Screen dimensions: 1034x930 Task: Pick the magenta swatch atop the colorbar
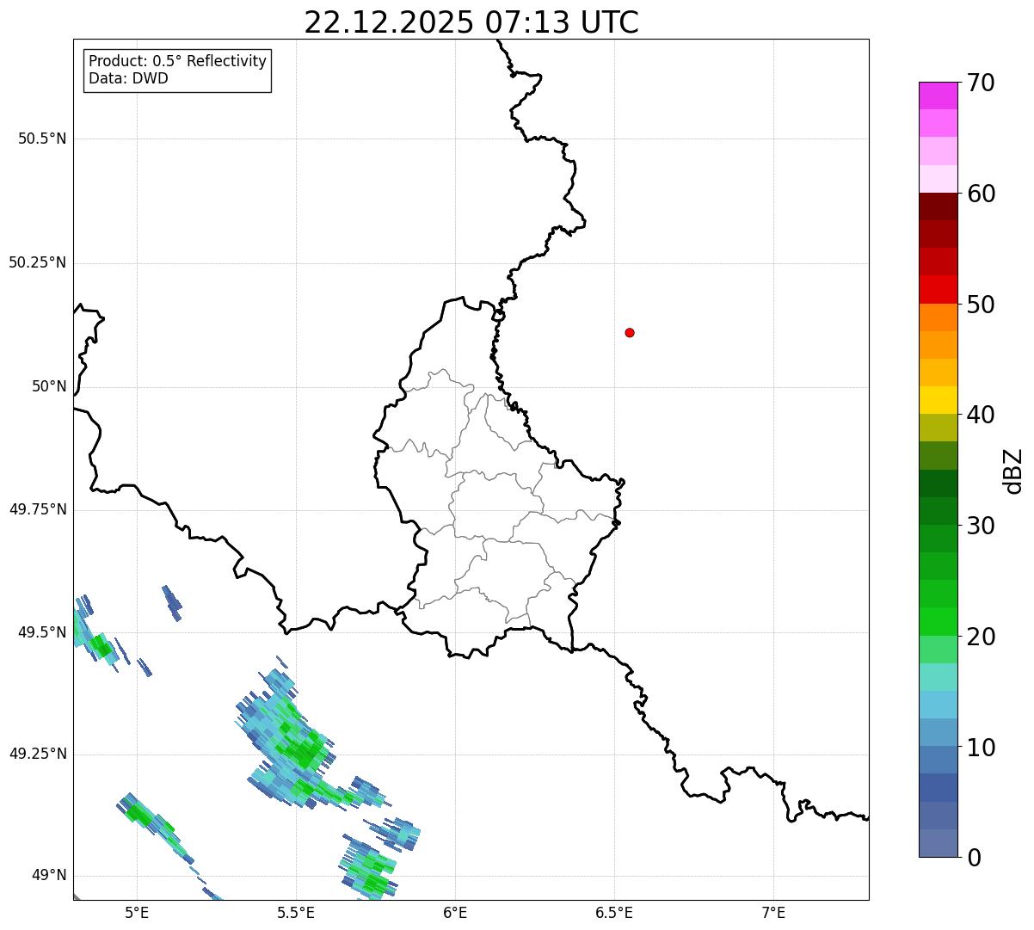[938, 95]
